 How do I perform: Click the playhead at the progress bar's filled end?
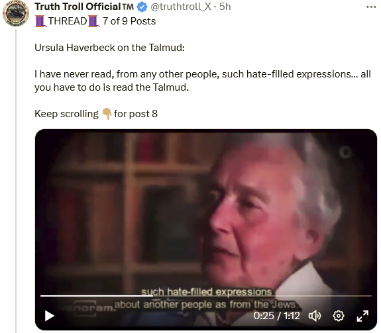point(153,296)
